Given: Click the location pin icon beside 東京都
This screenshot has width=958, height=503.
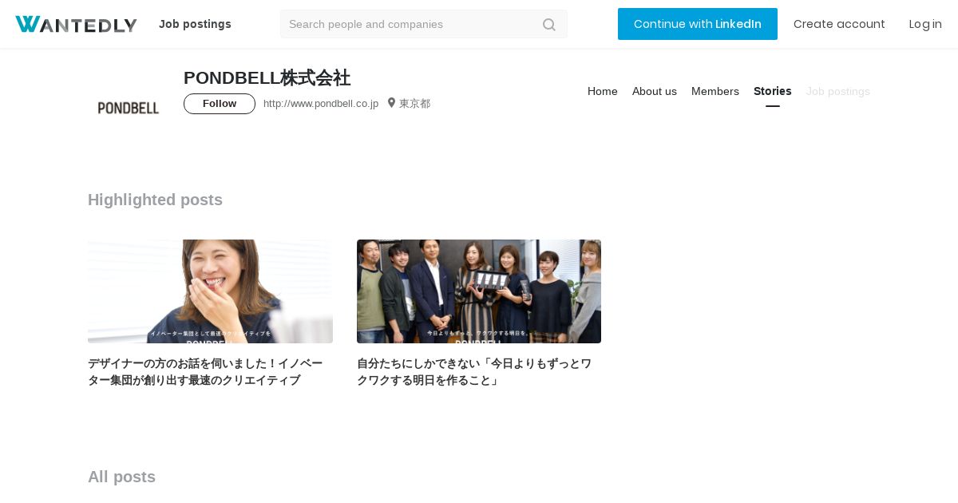Looking at the screenshot, I should click(x=392, y=103).
